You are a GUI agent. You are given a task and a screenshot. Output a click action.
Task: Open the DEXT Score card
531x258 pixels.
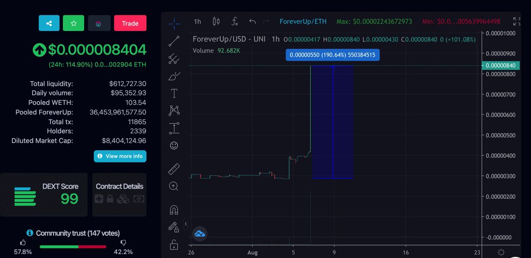point(43,195)
